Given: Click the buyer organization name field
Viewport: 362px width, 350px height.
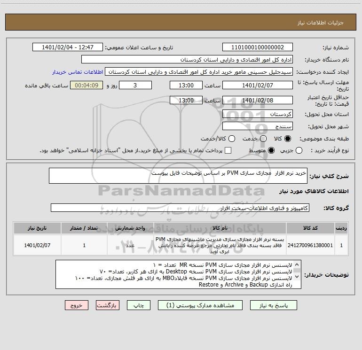Looking at the screenshot, I should (187, 60).
